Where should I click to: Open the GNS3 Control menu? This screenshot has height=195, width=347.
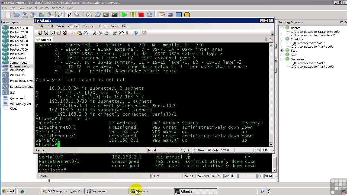point(32,8)
